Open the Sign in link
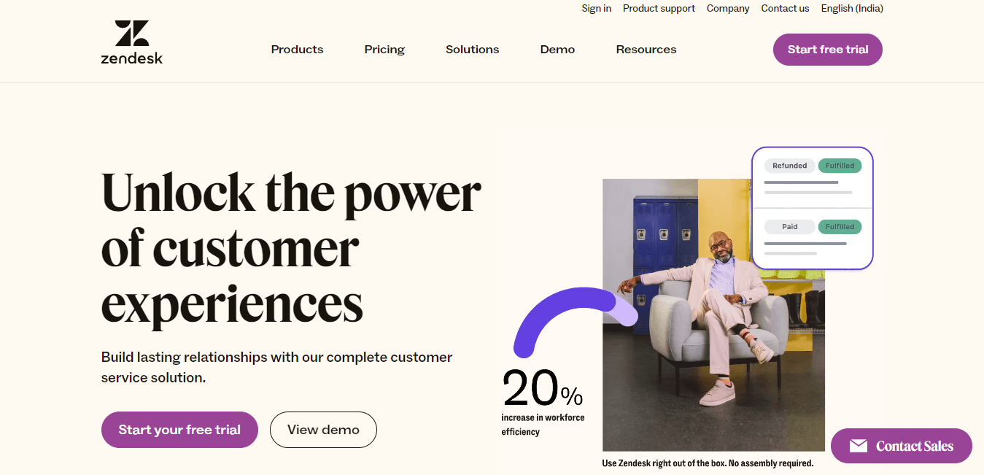Screen dimensions: 984x475 (596, 8)
